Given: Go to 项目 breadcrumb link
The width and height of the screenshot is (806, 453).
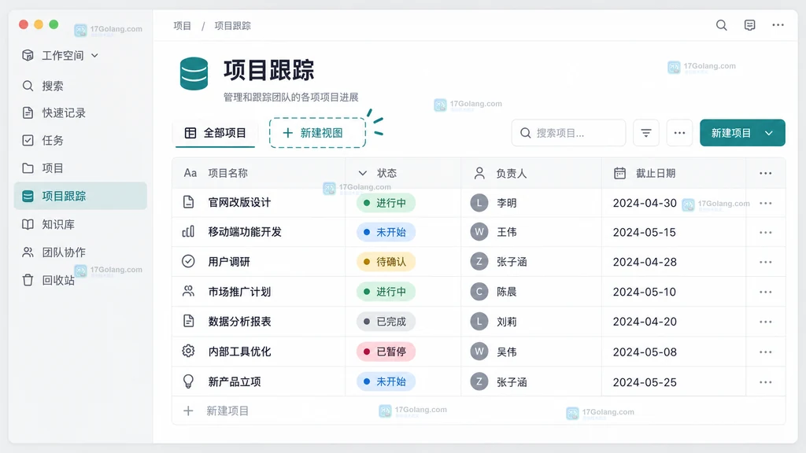Looking at the screenshot, I should (182, 26).
